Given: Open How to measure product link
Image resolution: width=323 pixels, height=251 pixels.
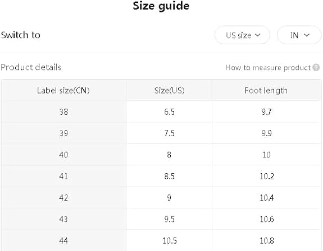Looking at the screenshot, I should click(268, 67).
